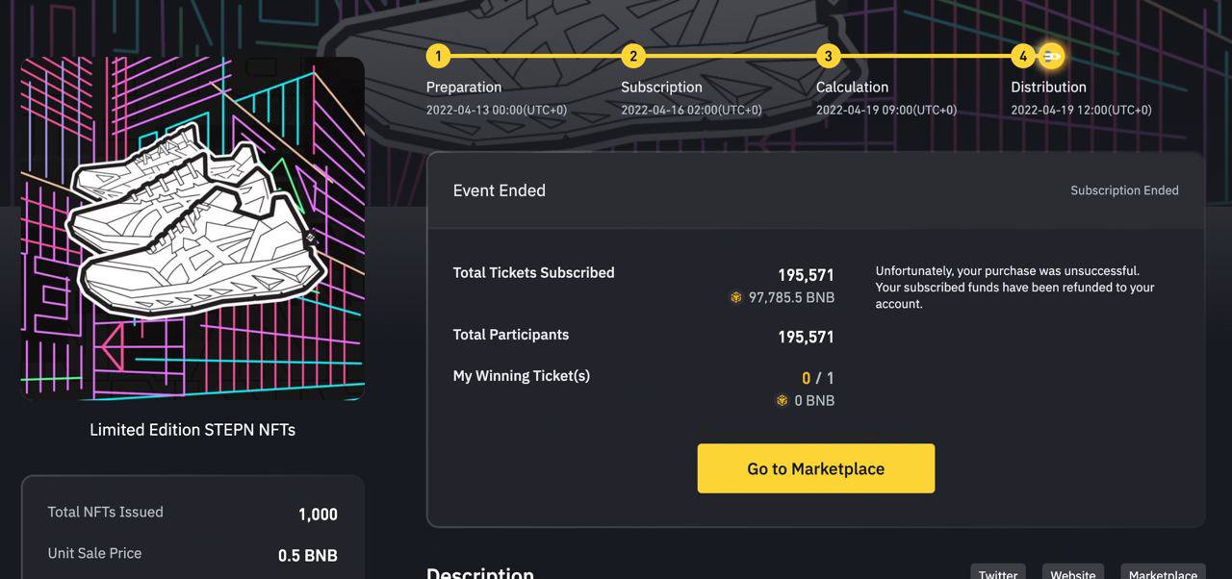
Task: Click the BNB coin icon beside 0 BNB
Action: (783, 401)
